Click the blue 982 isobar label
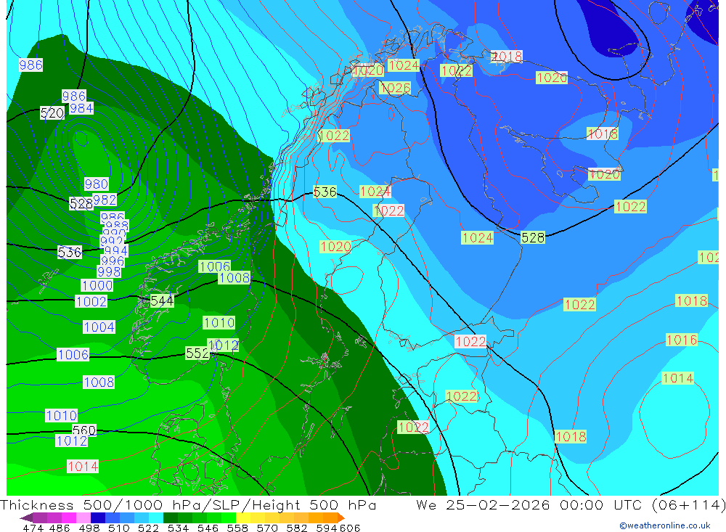This screenshot has width=726, height=532. click(105, 200)
